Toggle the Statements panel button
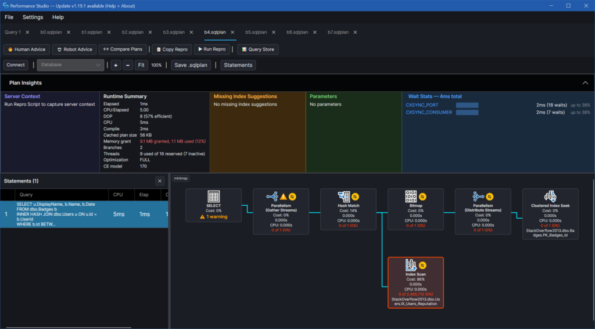 point(238,65)
